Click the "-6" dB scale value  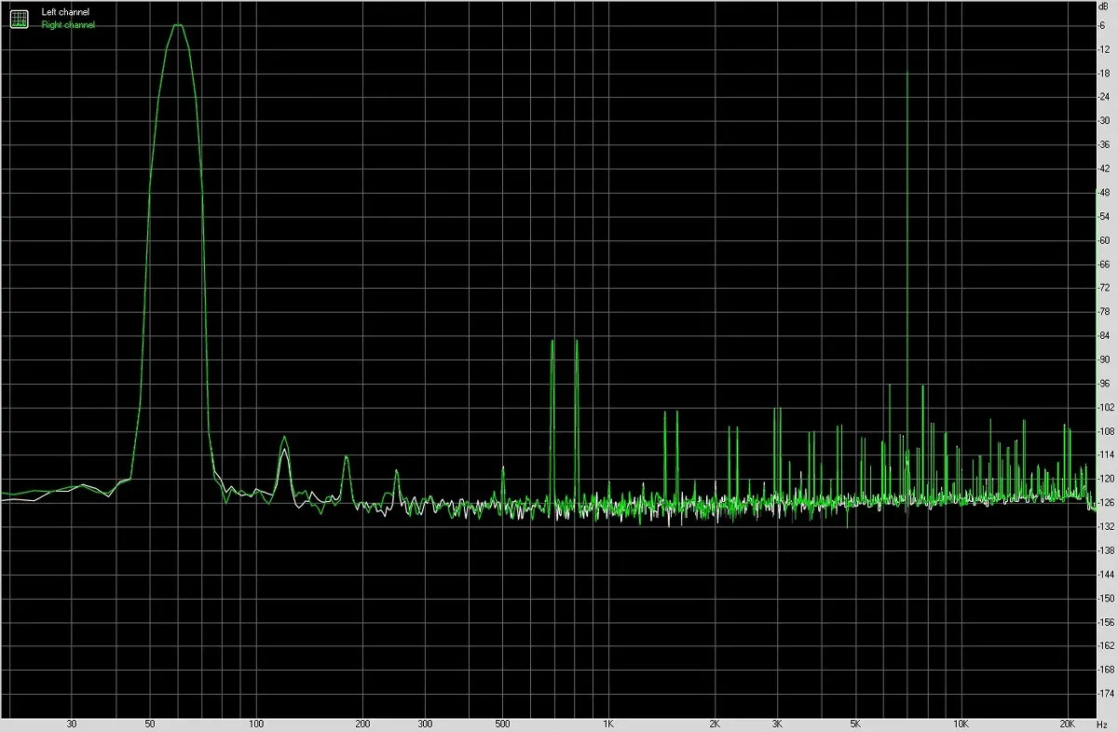click(1103, 24)
